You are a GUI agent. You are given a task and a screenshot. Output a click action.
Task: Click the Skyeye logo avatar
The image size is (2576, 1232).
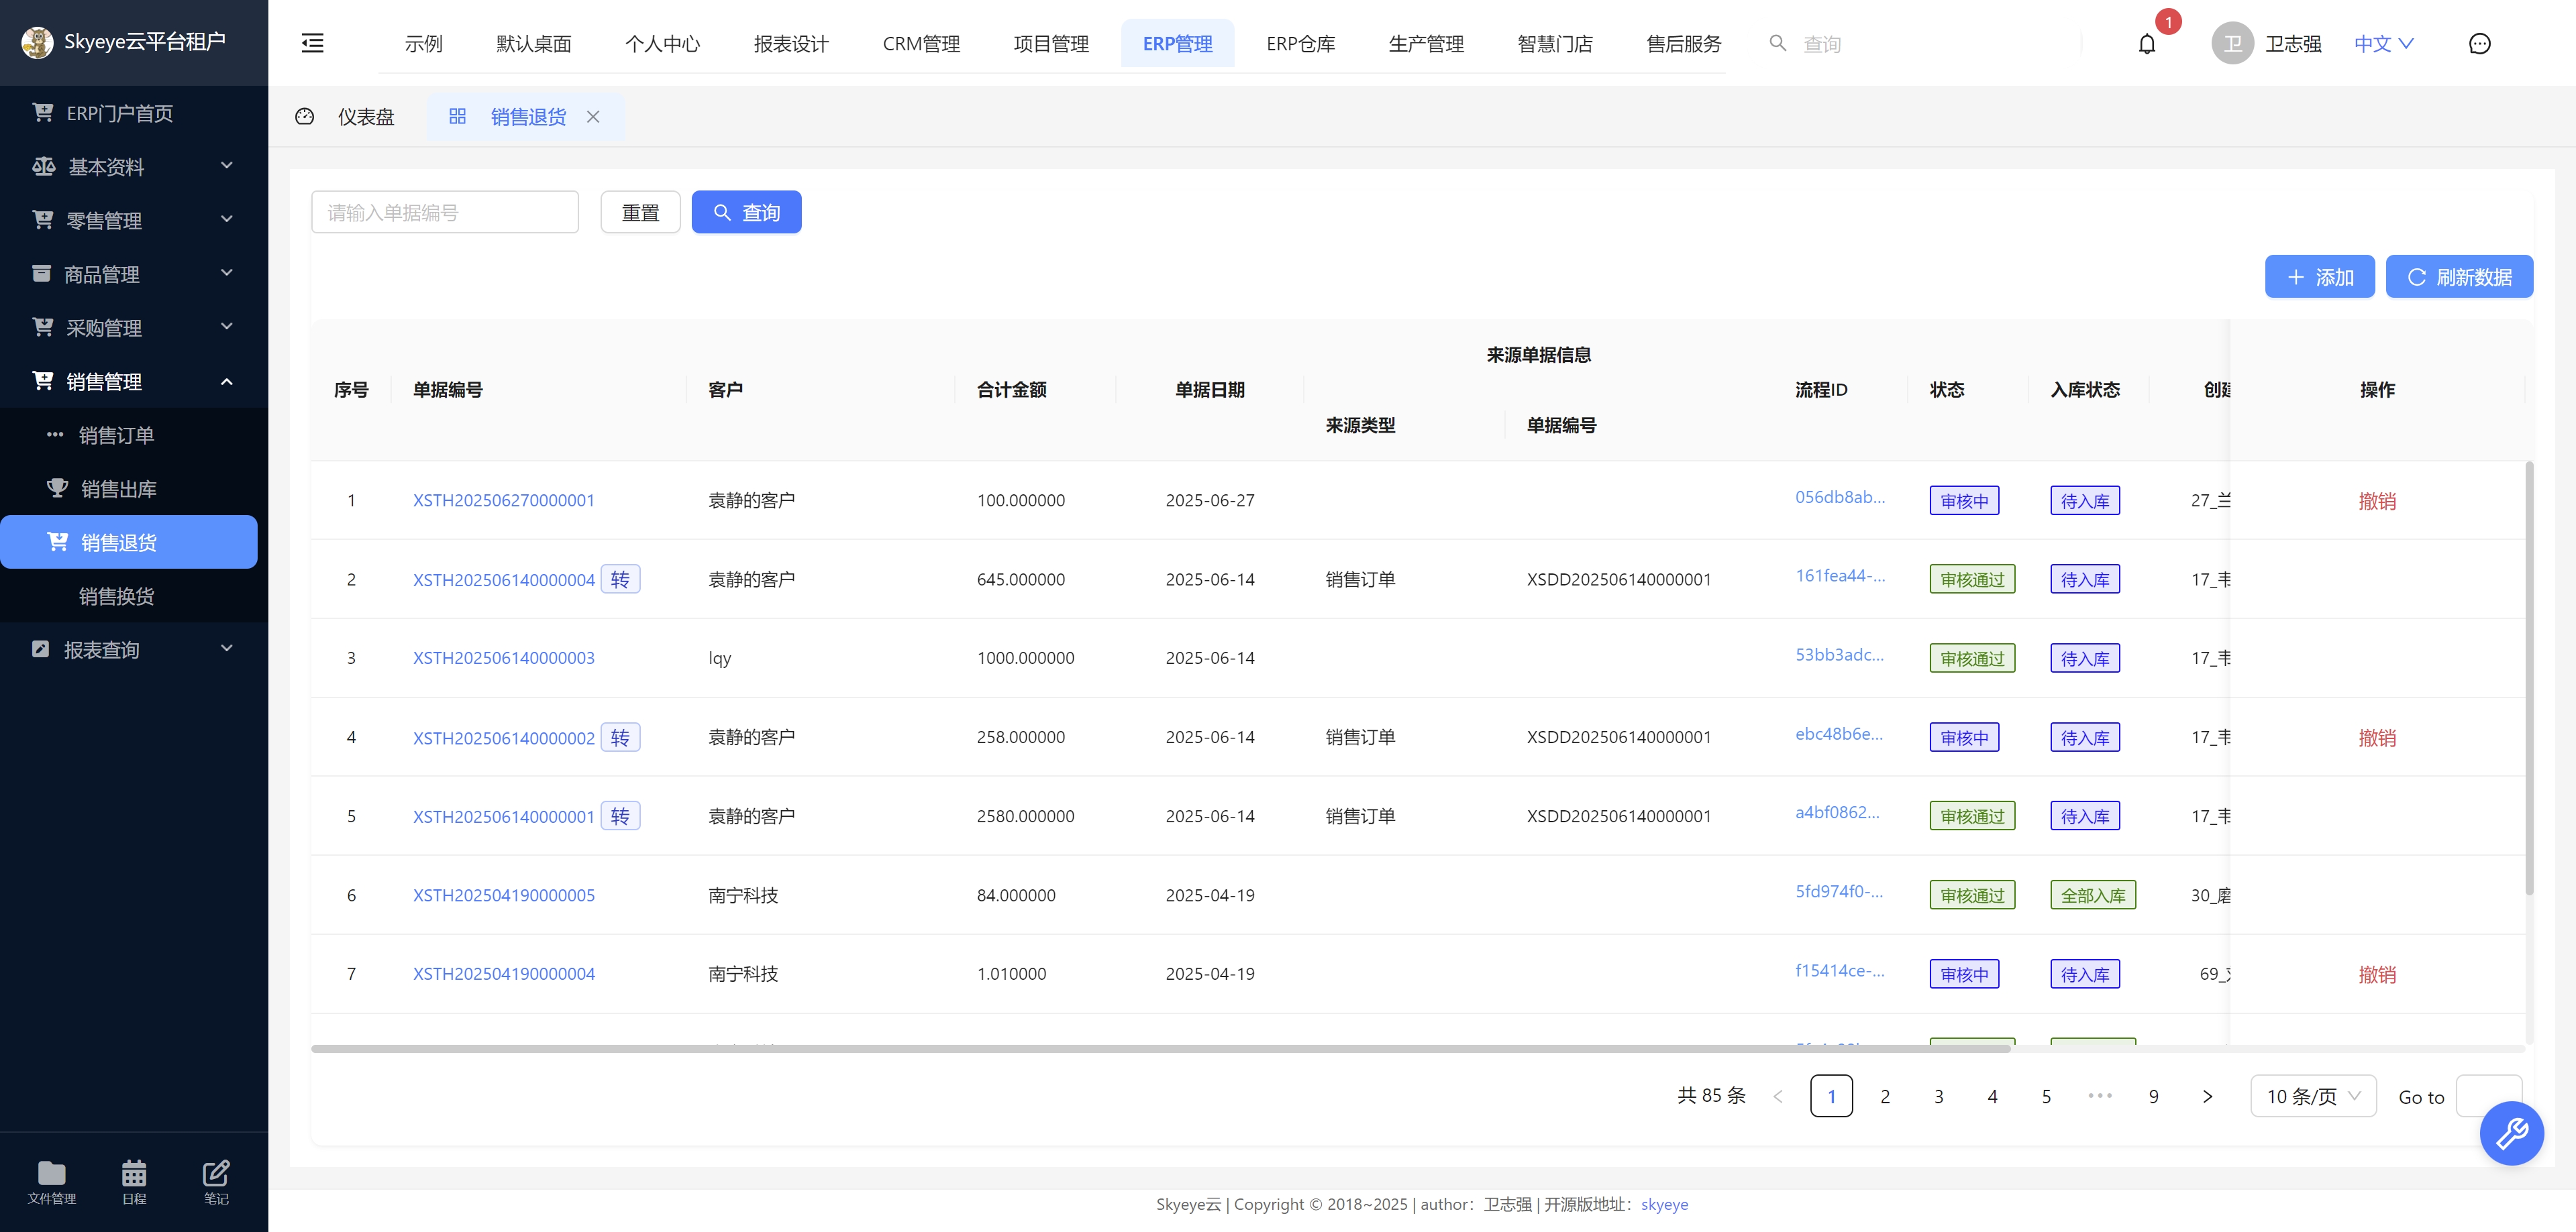point(38,42)
